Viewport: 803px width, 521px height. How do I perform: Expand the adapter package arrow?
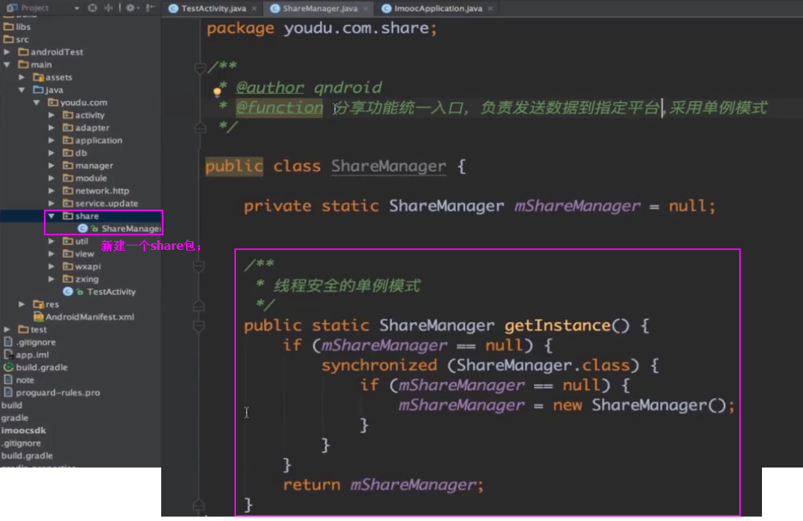51,128
